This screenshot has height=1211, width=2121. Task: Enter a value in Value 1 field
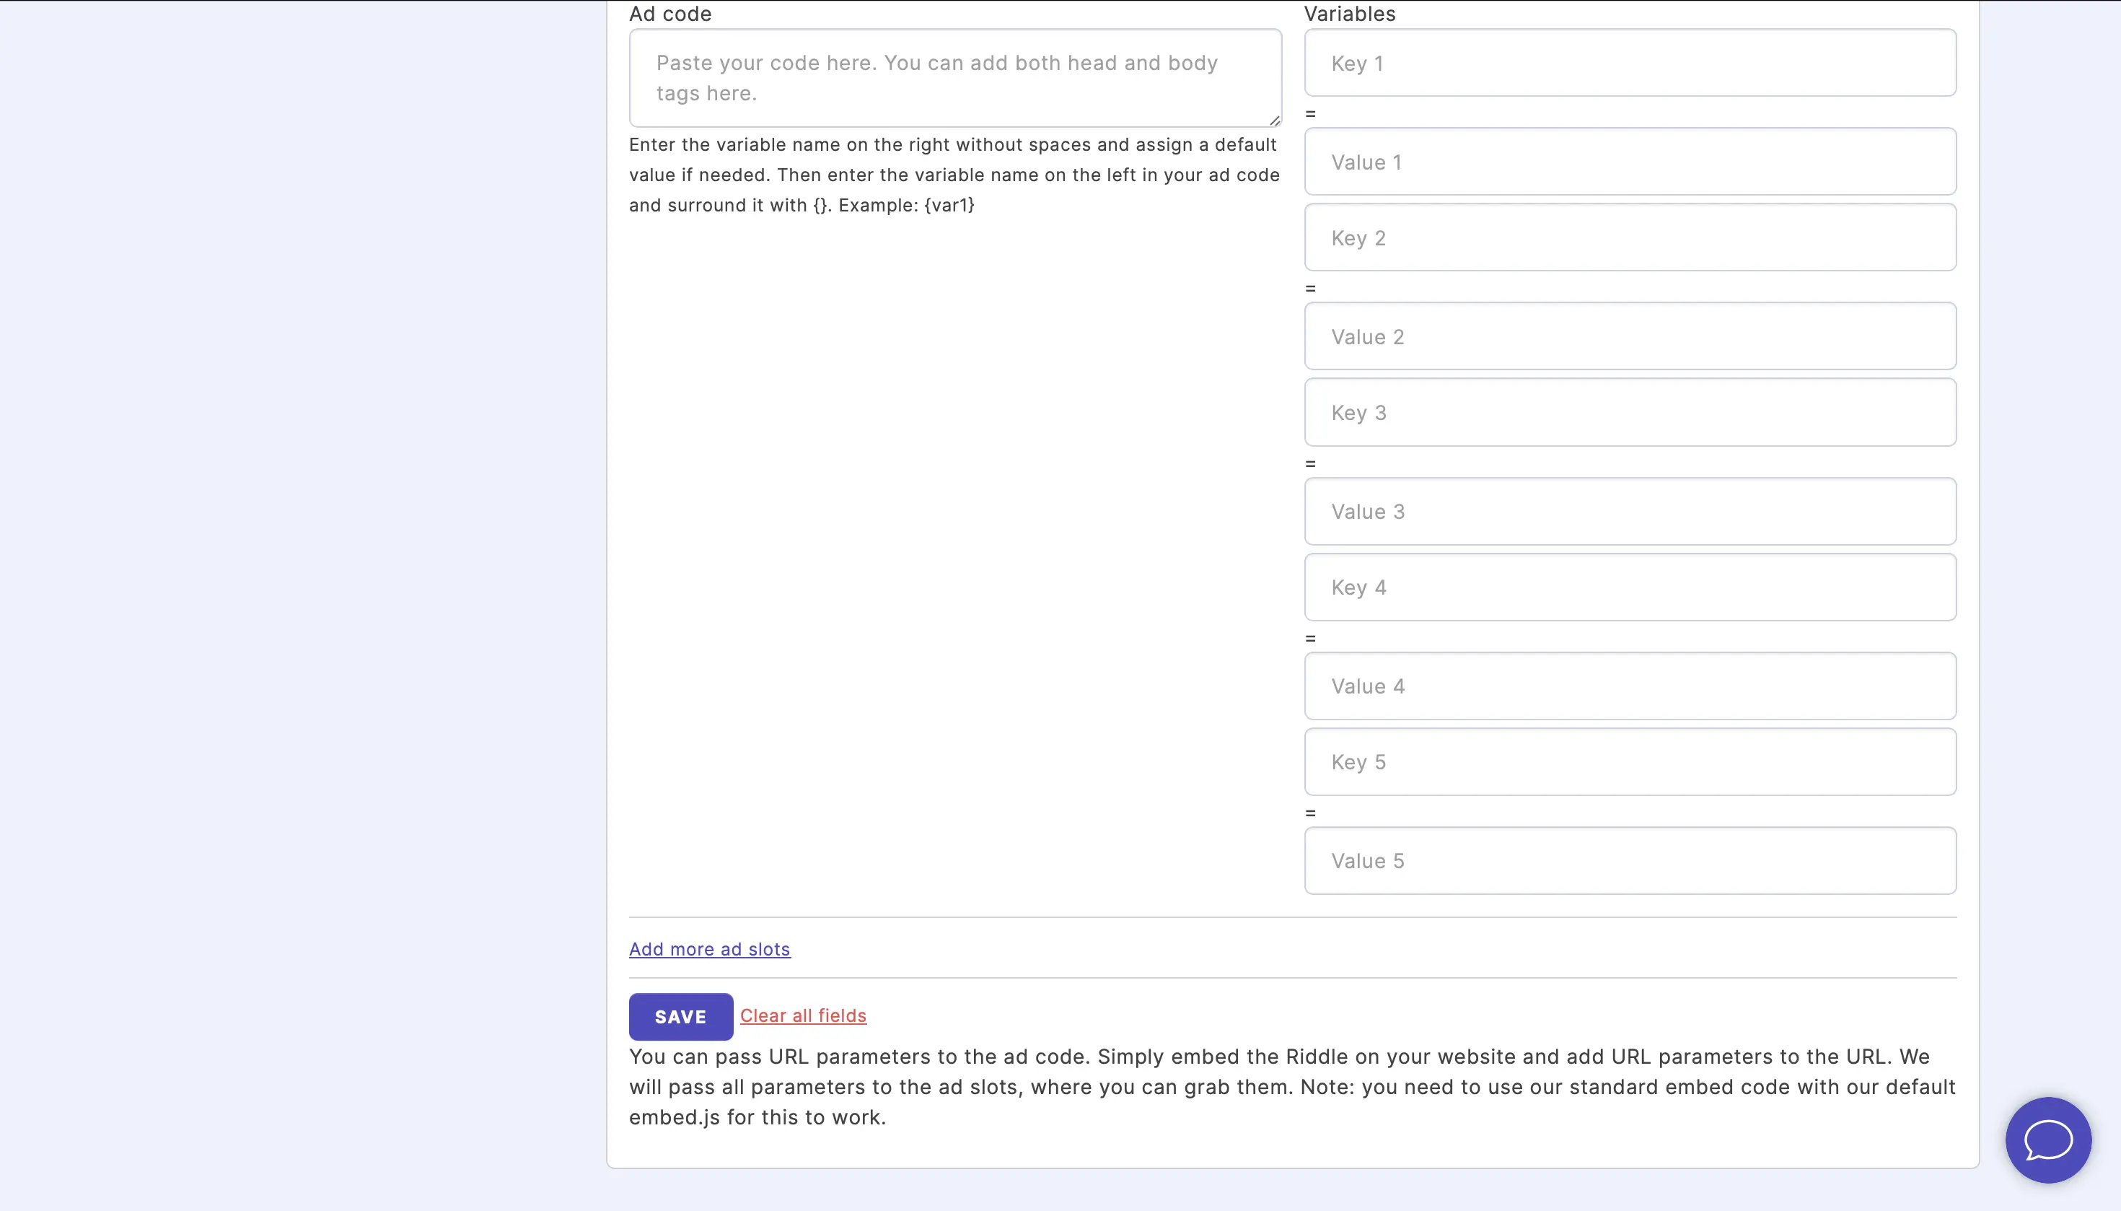1630,162
